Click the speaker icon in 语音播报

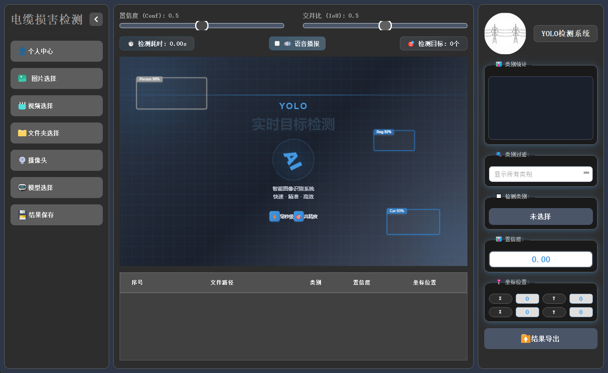(x=287, y=44)
